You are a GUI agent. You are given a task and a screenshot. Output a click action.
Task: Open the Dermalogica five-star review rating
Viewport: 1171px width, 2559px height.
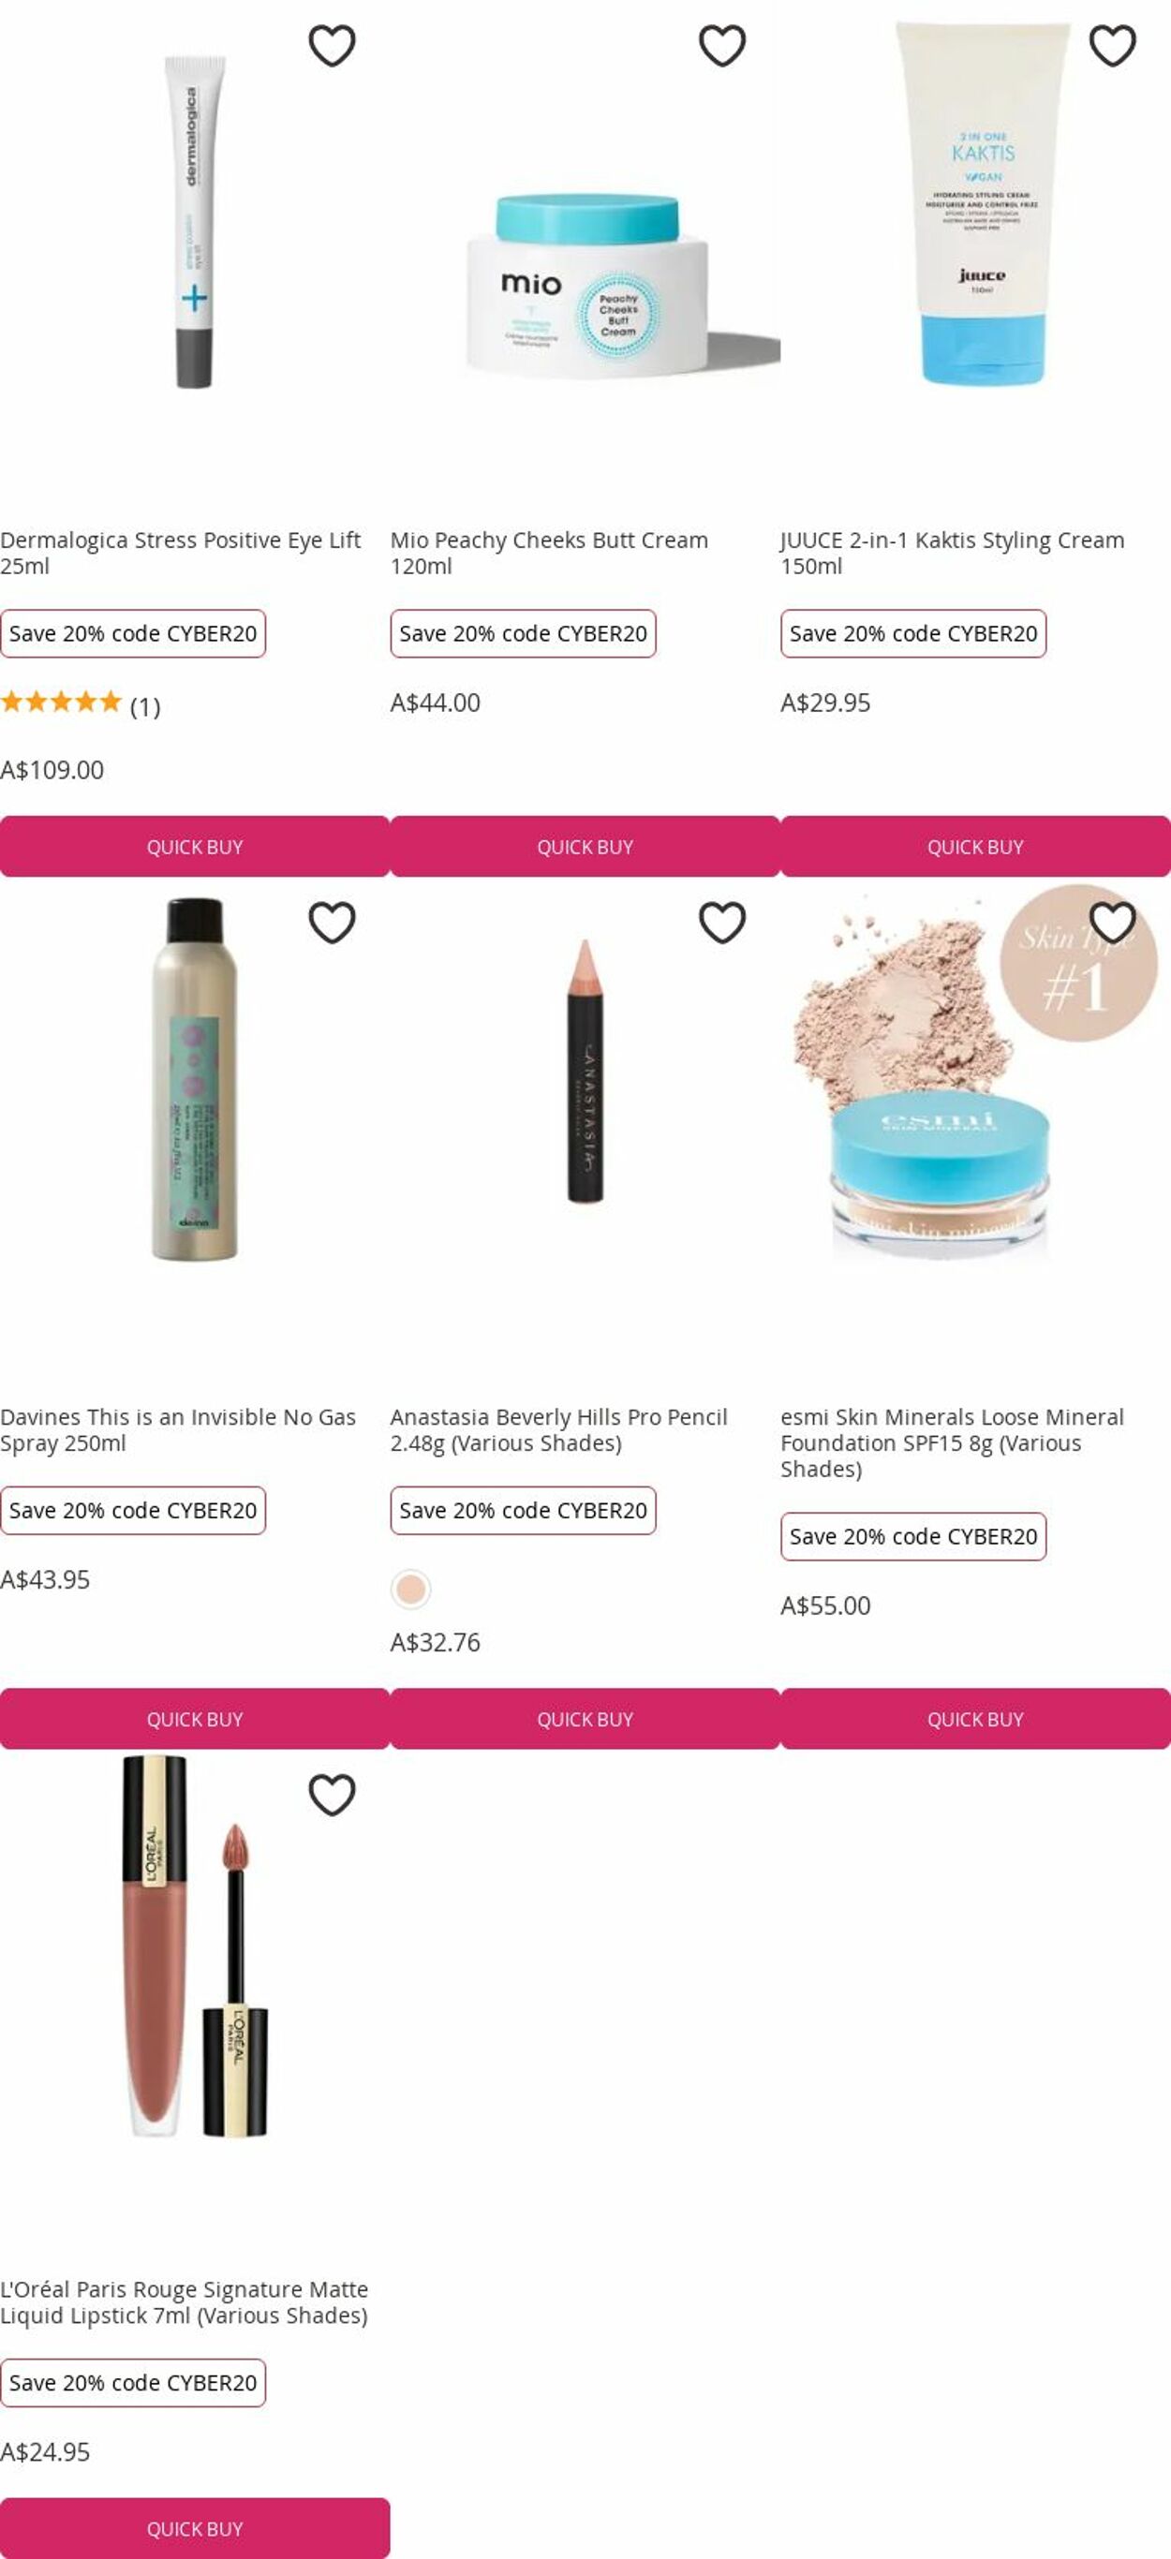coord(80,704)
